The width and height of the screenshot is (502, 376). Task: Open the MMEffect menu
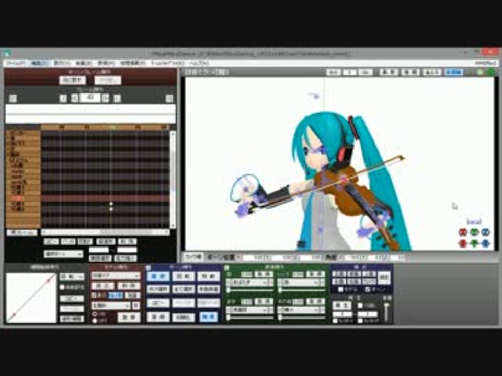coord(486,63)
